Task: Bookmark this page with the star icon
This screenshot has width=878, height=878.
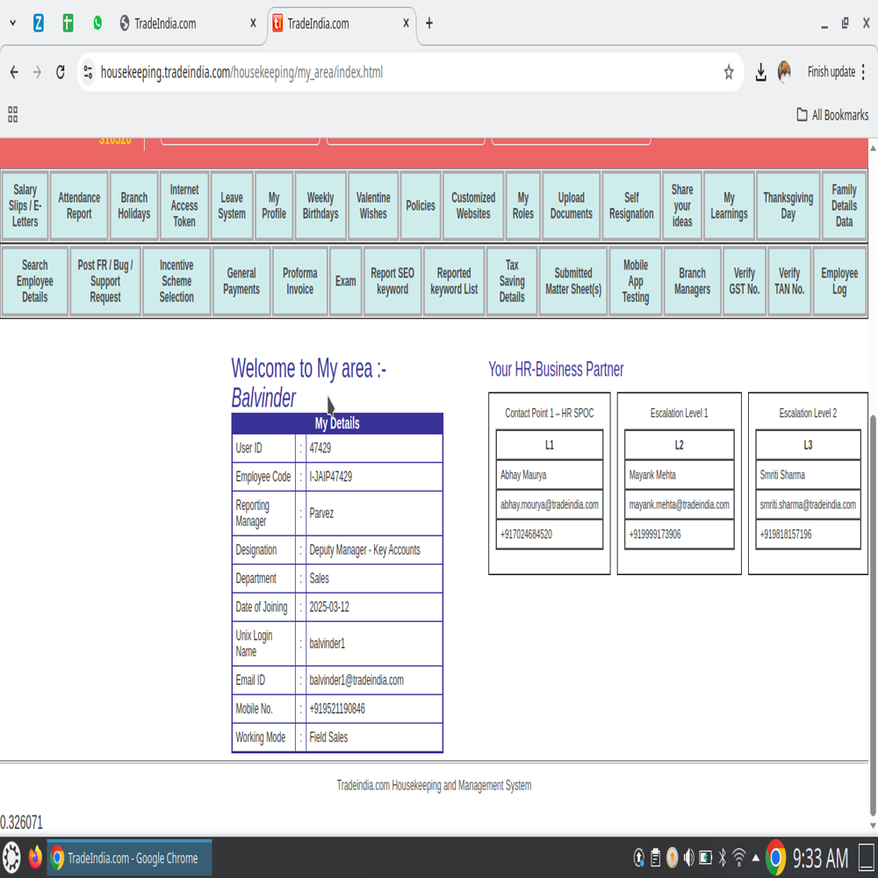Action: click(728, 73)
